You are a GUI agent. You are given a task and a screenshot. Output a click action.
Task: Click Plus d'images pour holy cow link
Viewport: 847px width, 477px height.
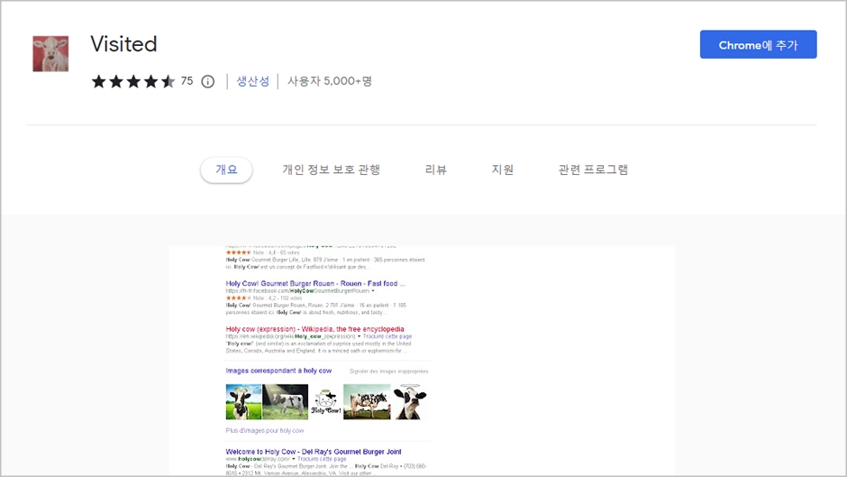[265, 430]
